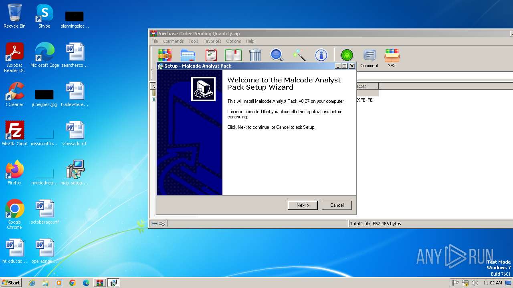Click WinRAR status bar drive icon
The width and height of the screenshot is (513, 288).
(x=154, y=224)
